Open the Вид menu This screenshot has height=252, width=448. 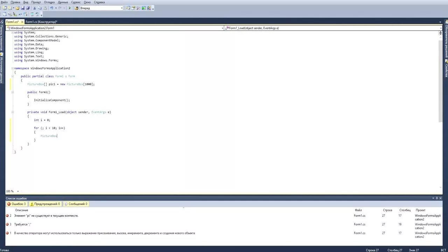[26, 2]
